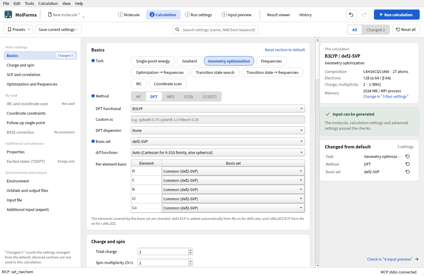Decrease total charge with down arrow
Viewport: 424px width, 276px height.
tap(190, 253)
